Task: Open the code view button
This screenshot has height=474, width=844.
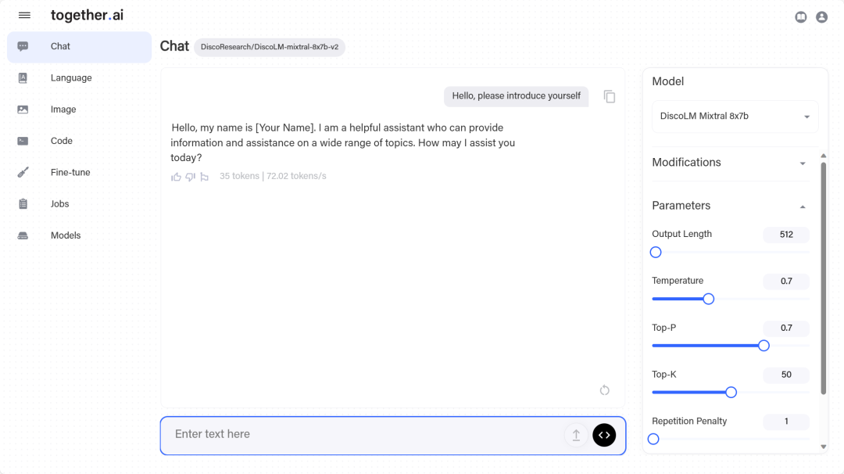Action: [604, 435]
